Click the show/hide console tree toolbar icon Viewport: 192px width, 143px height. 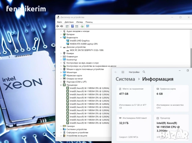67,26
